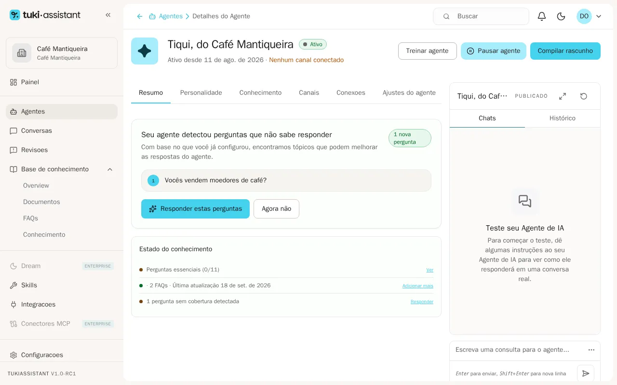Switch to the Conhecimento tab
The image size is (617, 385).
point(260,93)
